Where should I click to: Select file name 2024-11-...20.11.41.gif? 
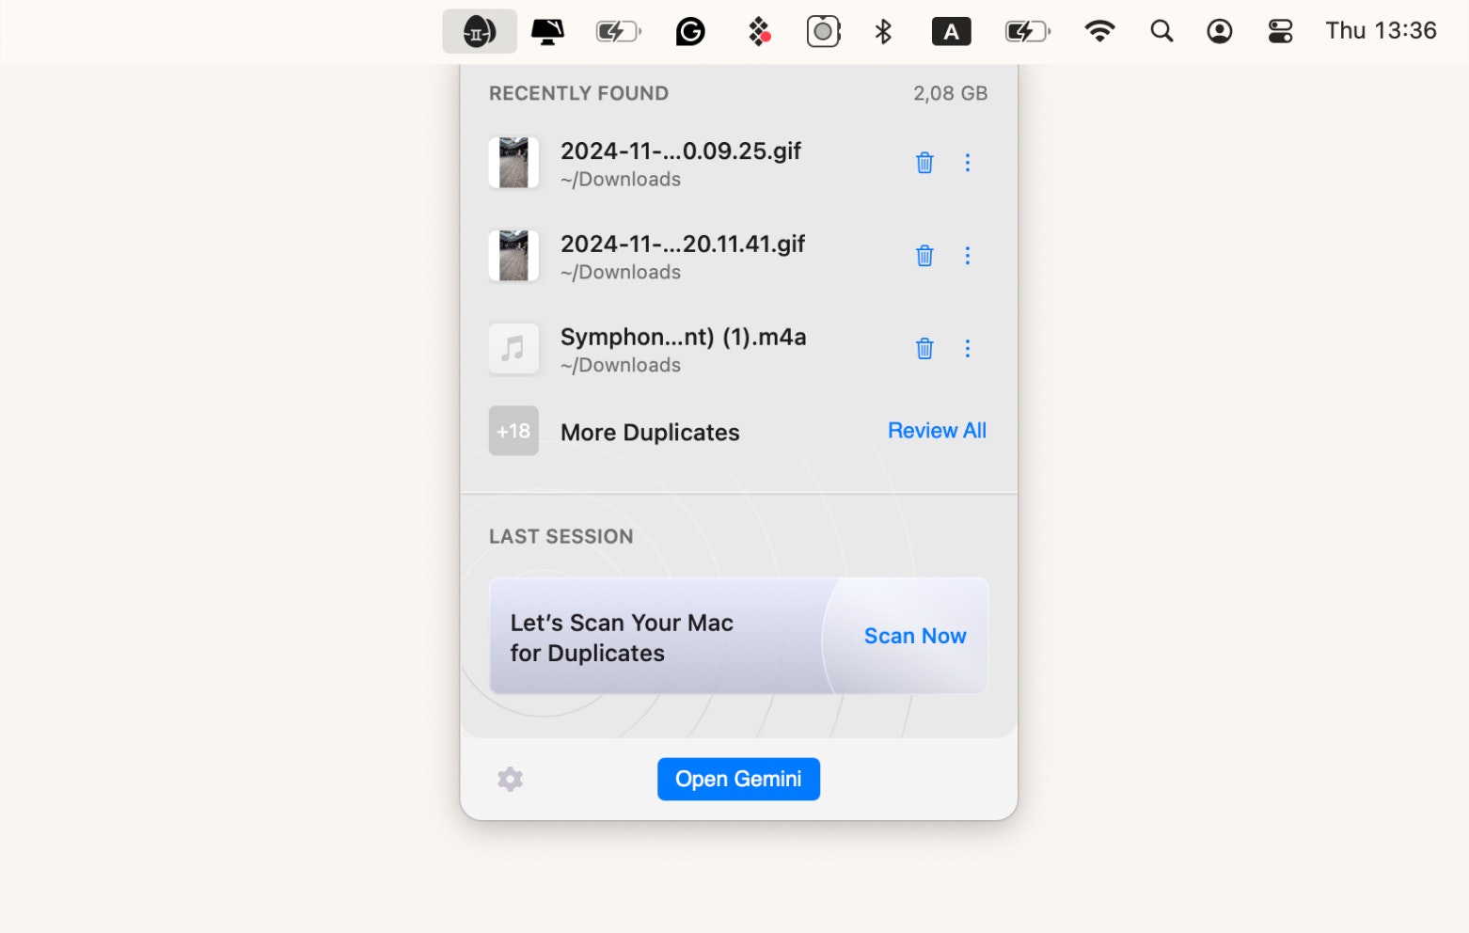click(x=683, y=245)
